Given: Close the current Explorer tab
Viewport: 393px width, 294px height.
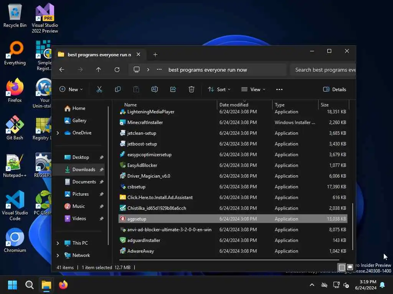Looking at the screenshot, I should tap(138, 54).
